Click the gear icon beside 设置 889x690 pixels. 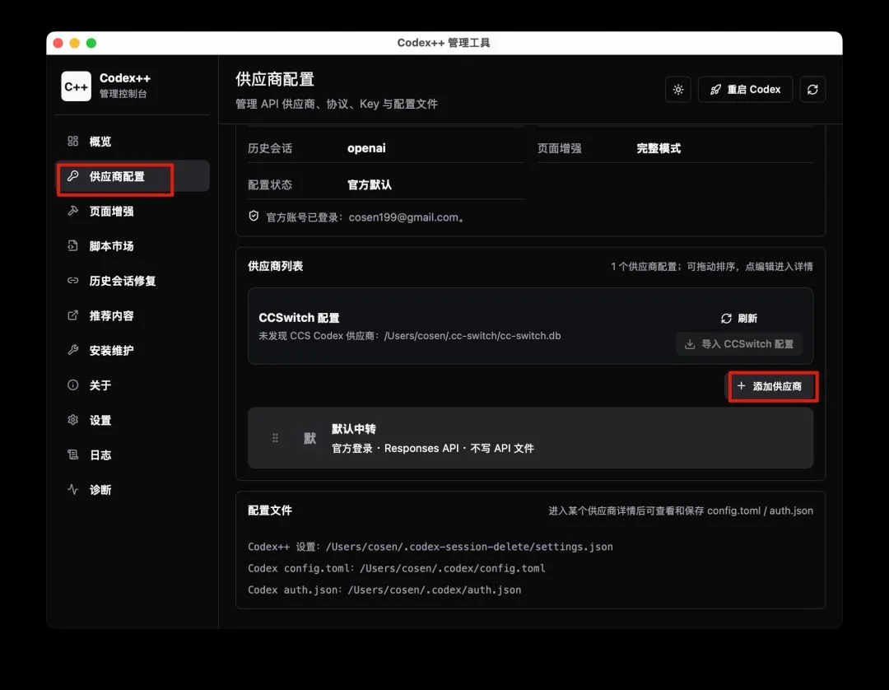click(x=72, y=420)
